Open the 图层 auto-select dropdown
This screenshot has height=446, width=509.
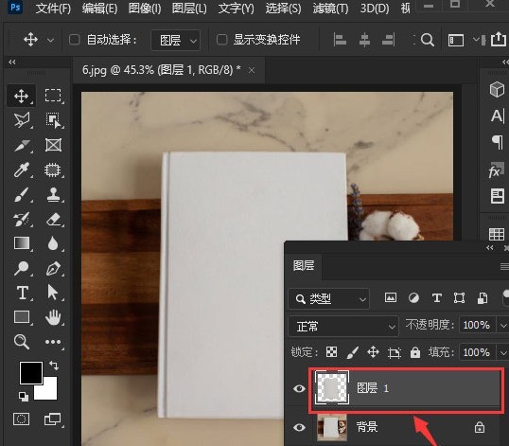[x=176, y=41]
